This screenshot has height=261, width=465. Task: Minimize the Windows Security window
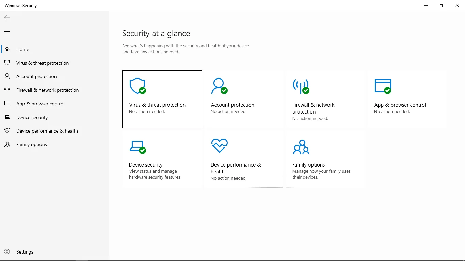pyautogui.click(x=426, y=5)
